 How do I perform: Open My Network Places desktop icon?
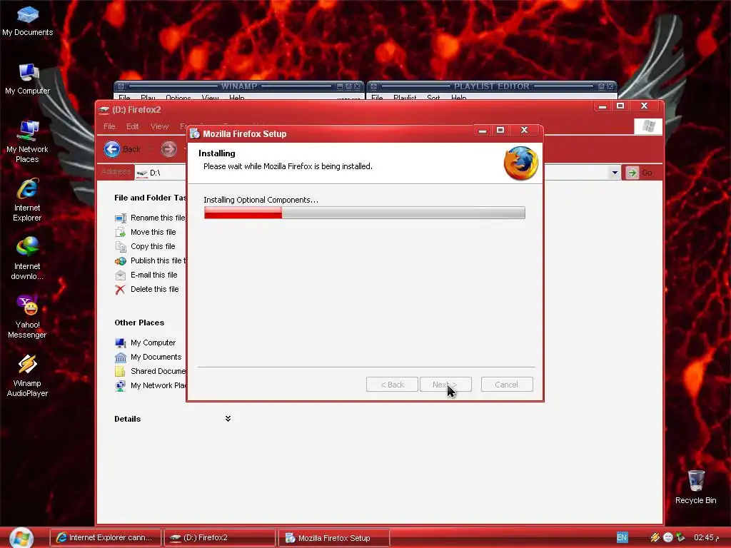[x=28, y=141]
